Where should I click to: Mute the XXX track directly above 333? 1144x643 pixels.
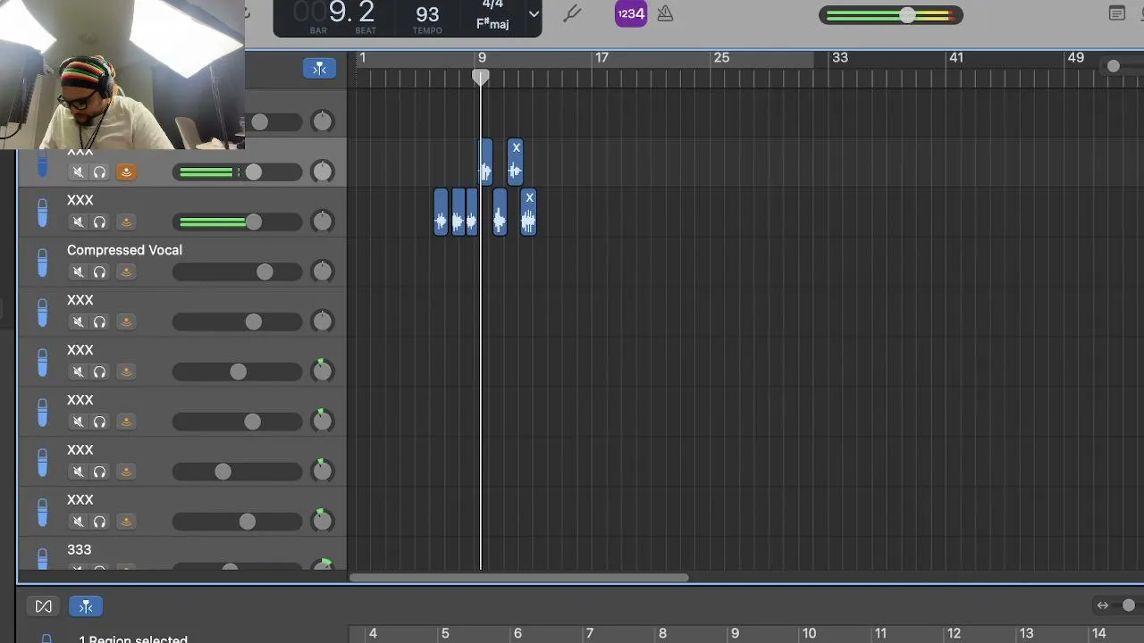(x=79, y=522)
